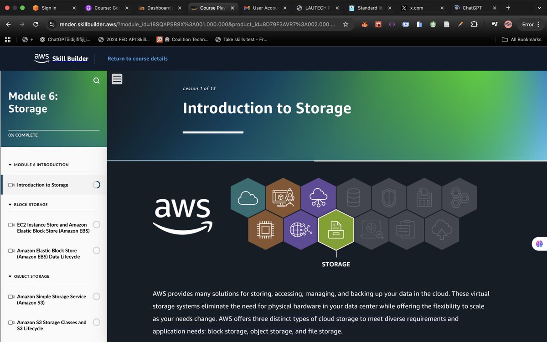Reload the page with the refresh icon
547x342 pixels.
(x=36, y=25)
